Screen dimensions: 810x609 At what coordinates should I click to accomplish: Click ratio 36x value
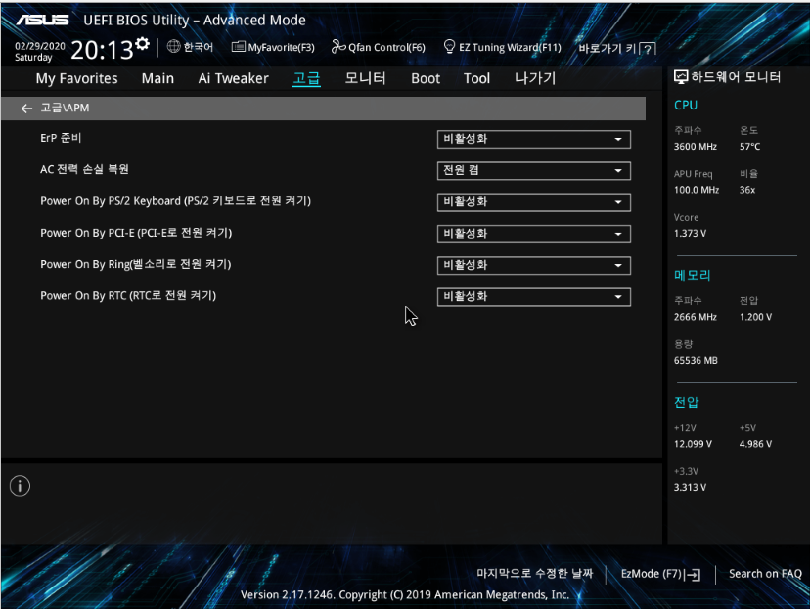[747, 190]
